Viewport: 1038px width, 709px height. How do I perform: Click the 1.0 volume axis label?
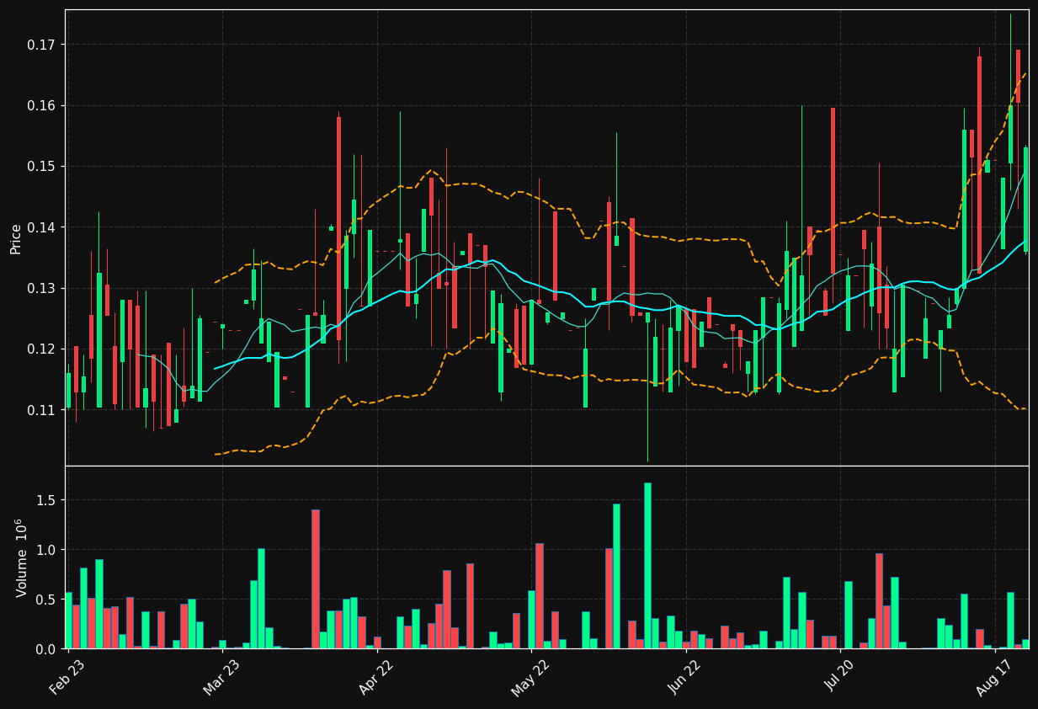pos(48,550)
